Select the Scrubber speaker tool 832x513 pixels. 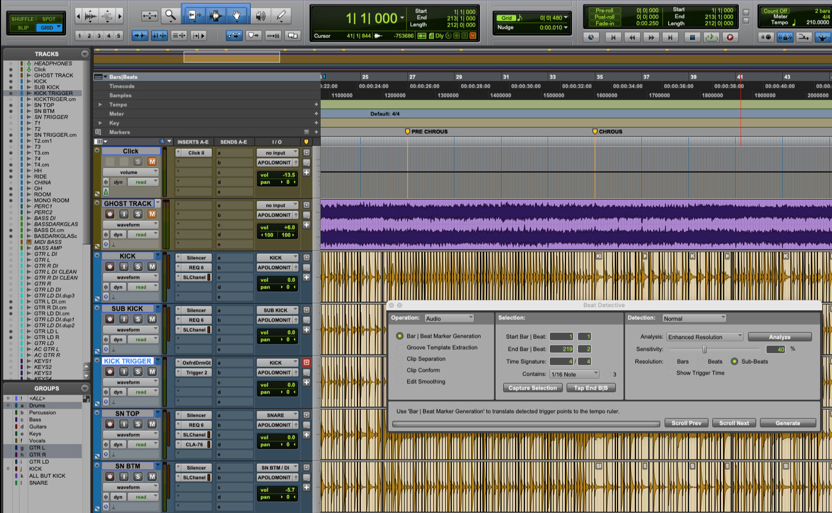(261, 16)
